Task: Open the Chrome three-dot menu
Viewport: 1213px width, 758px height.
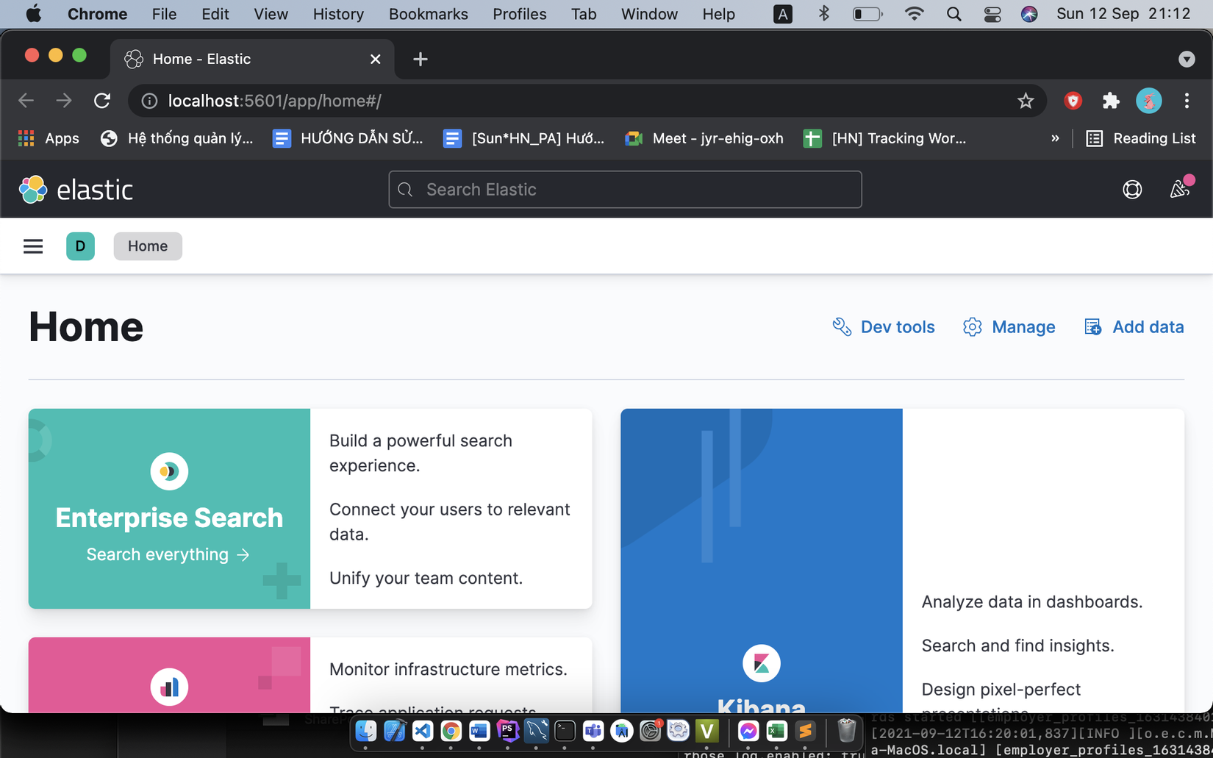Action: coord(1187,101)
